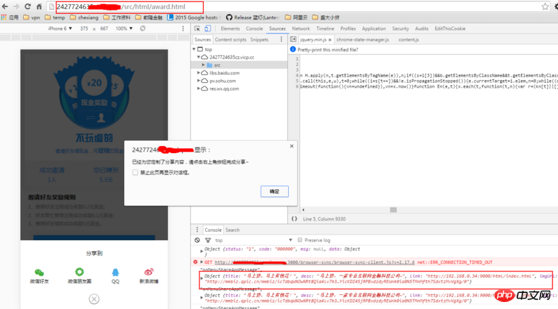Image resolution: width=558 pixels, height=309 pixels.
Task: Open the browser-sync-client.js error link
Action: (x=315, y=262)
